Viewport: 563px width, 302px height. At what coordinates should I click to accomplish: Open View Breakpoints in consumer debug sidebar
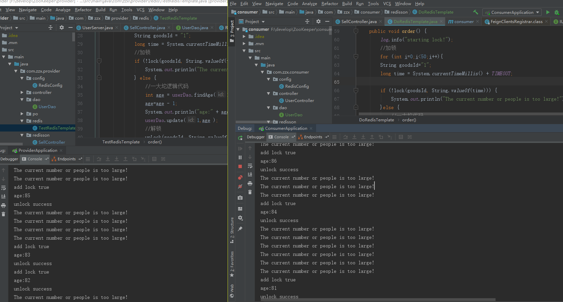(240, 177)
